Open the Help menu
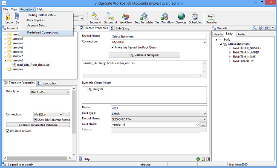277x168 pixels. click(x=40, y=9)
